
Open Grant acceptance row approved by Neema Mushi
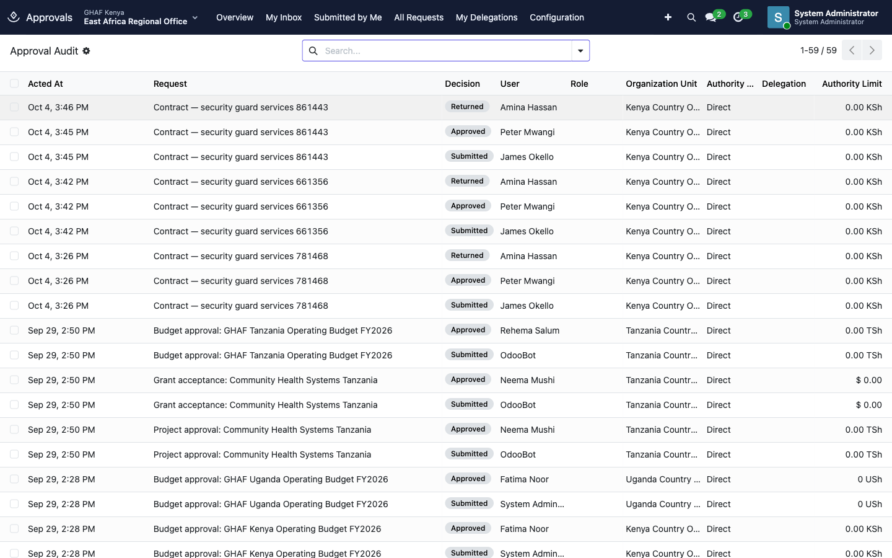(446, 380)
